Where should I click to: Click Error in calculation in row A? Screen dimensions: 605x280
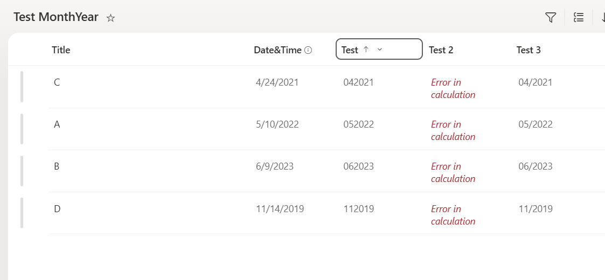[453, 130]
